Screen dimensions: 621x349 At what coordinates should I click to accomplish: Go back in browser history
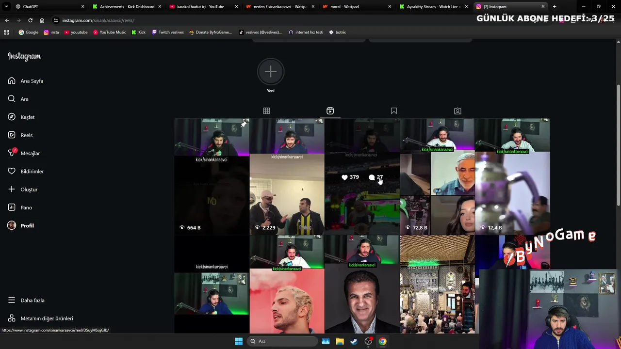[x=7, y=20]
